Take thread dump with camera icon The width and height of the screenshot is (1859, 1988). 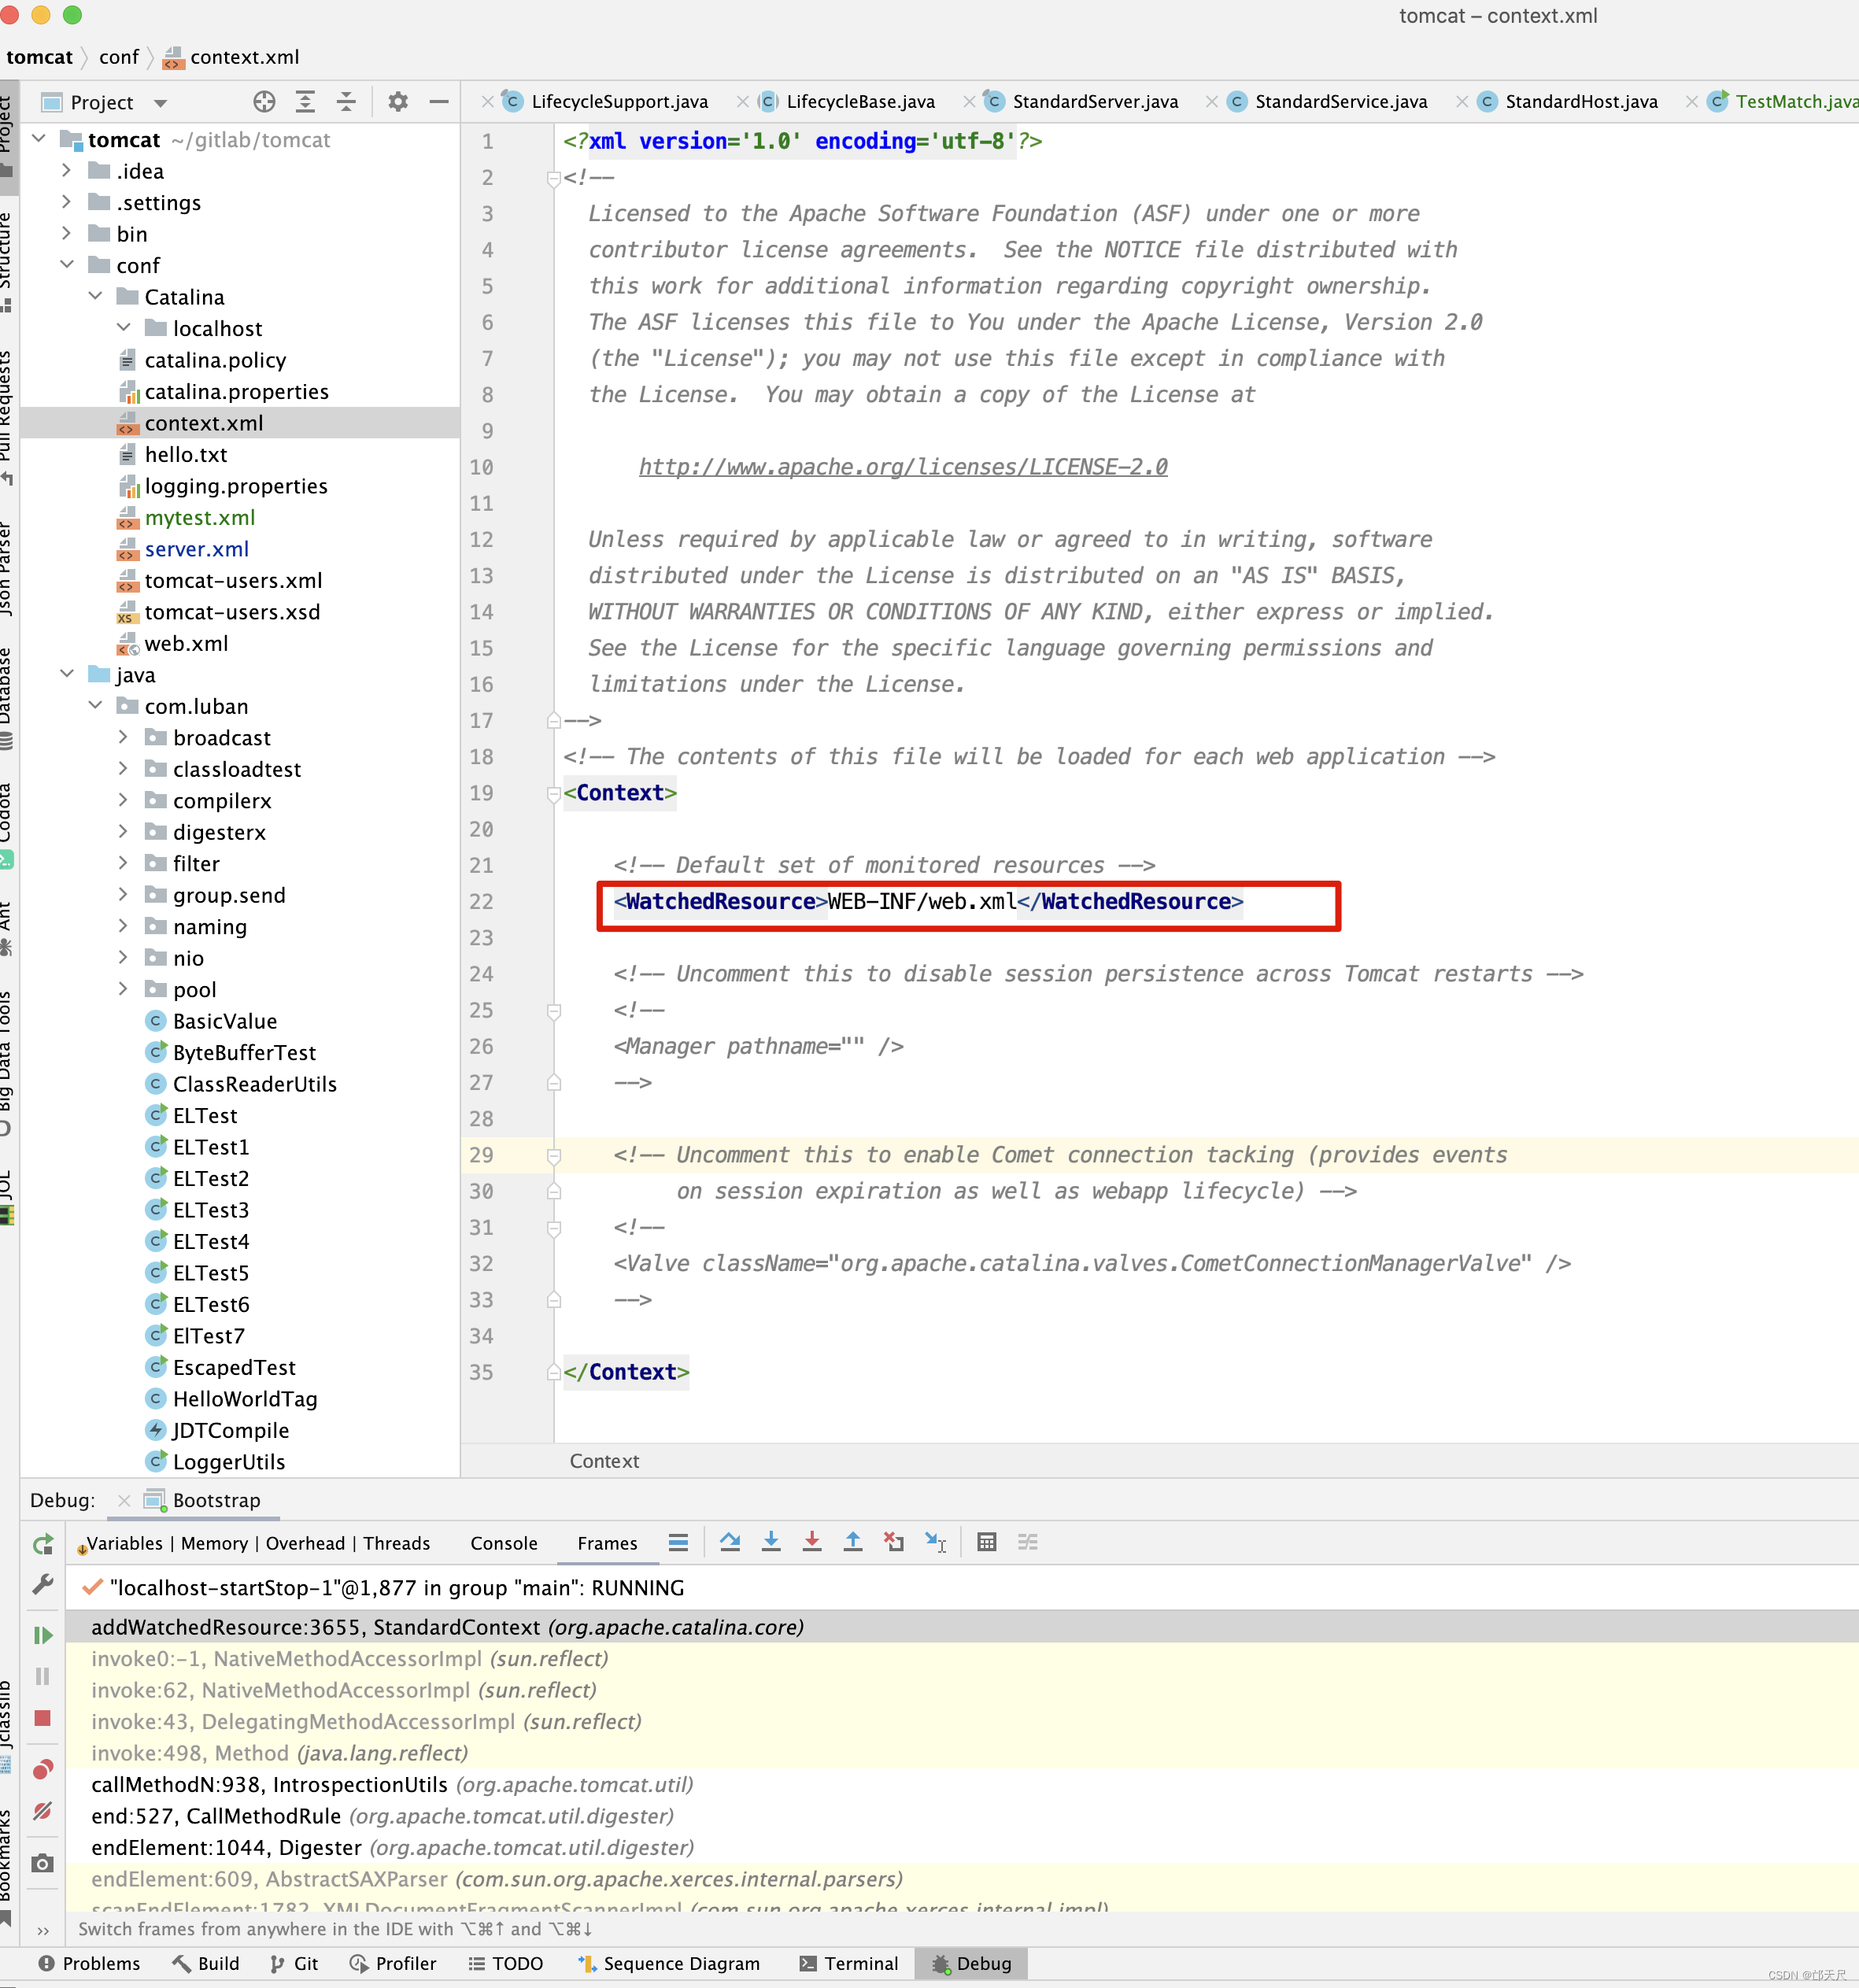tap(43, 1863)
